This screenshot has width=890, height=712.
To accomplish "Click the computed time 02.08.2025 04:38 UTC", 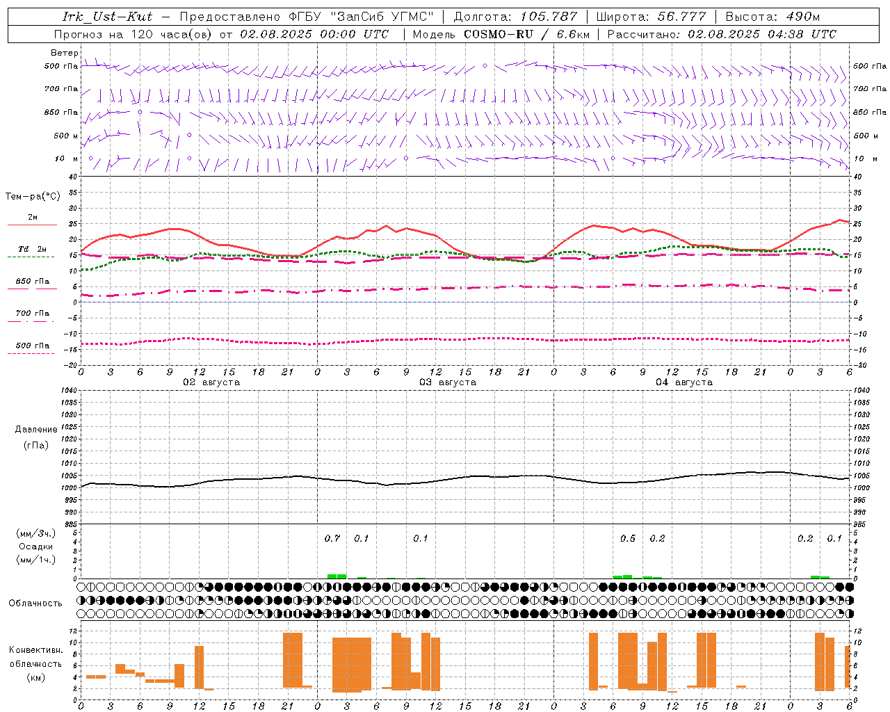I will 762,34.
